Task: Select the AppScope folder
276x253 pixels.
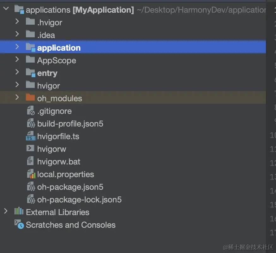Action: [x=57, y=60]
